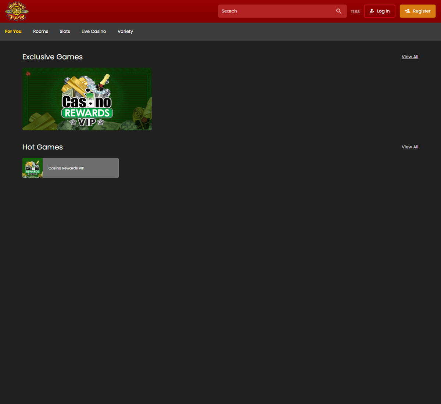This screenshot has height=404, width=441.
Task: Launch the Casino Rewards VIP game tile
Action: 70,168
